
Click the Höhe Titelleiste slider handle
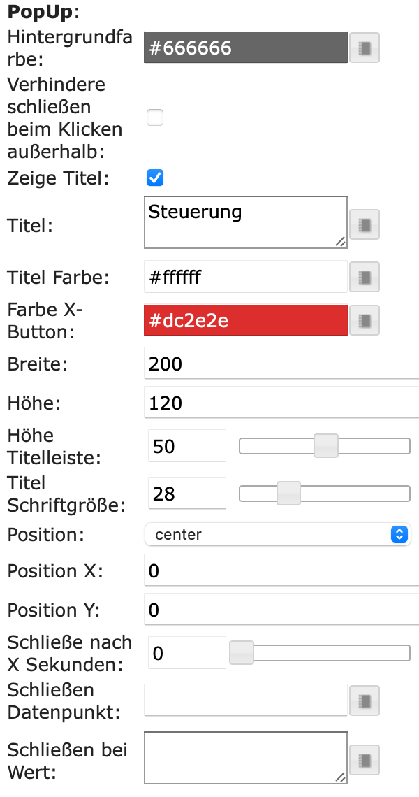pos(325,446)
